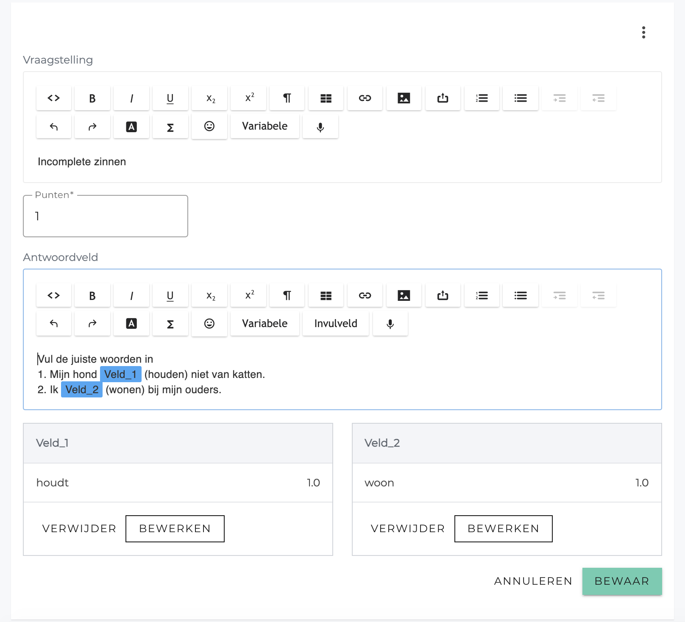Click microphone icon in Vraagstelling toolbar
Viewport: 685px width, 622px height.
point(320,126)
